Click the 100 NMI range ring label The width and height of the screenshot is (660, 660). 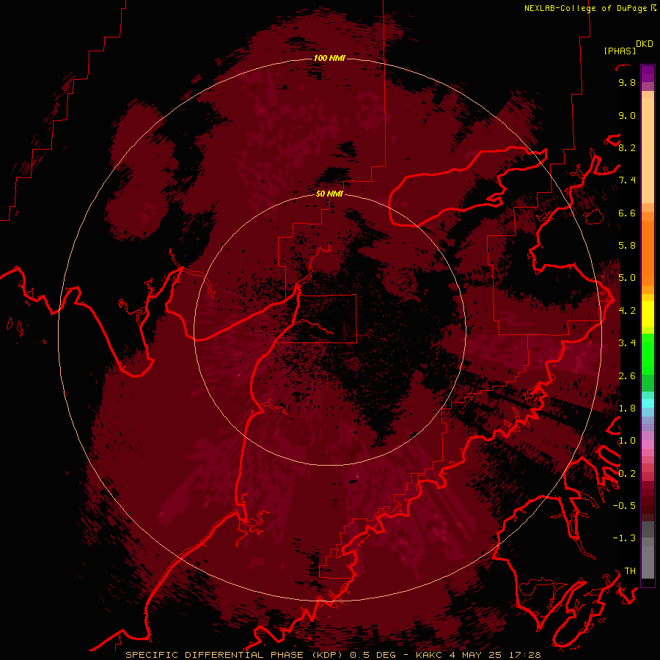(x=329, y=58)
